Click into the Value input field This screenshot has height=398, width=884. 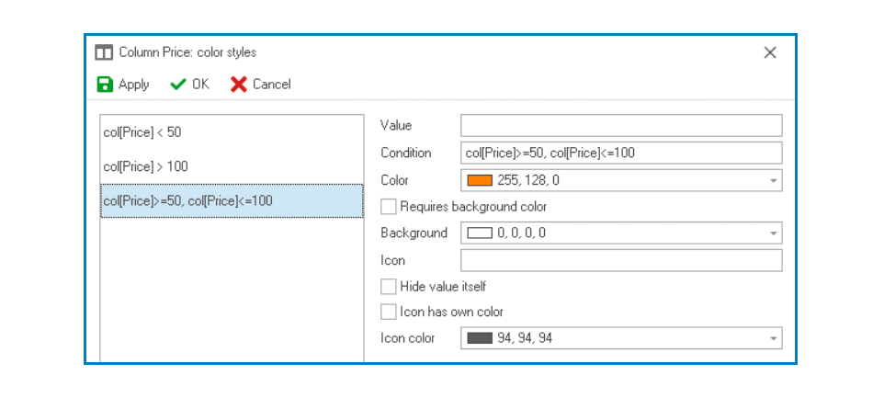621,126
